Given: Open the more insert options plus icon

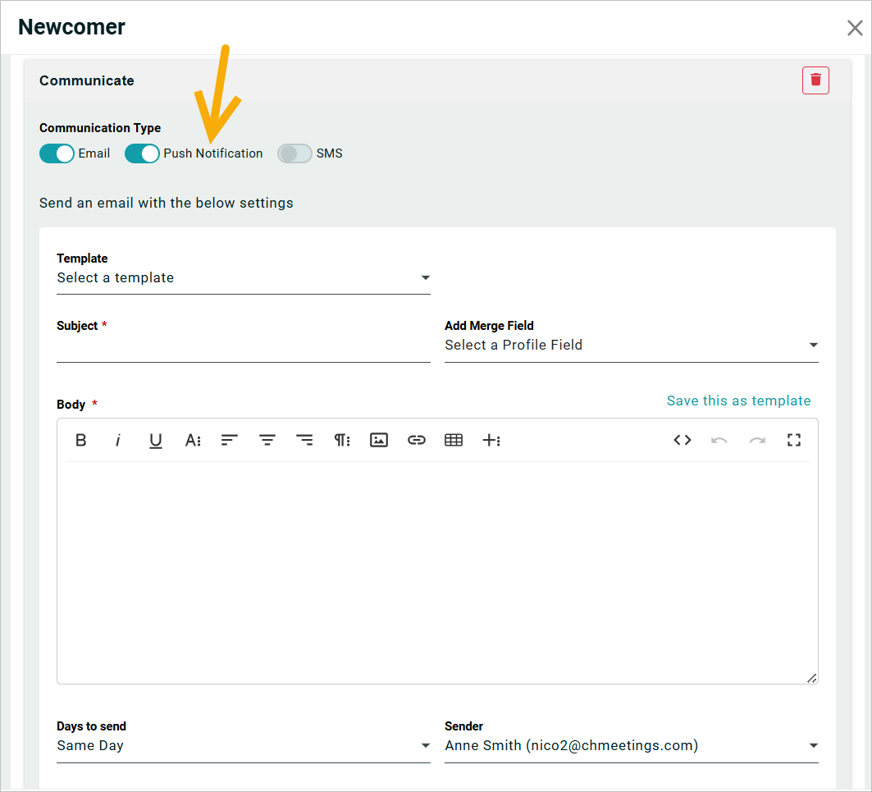Looking at the screenshot, I should pos(491,440).
